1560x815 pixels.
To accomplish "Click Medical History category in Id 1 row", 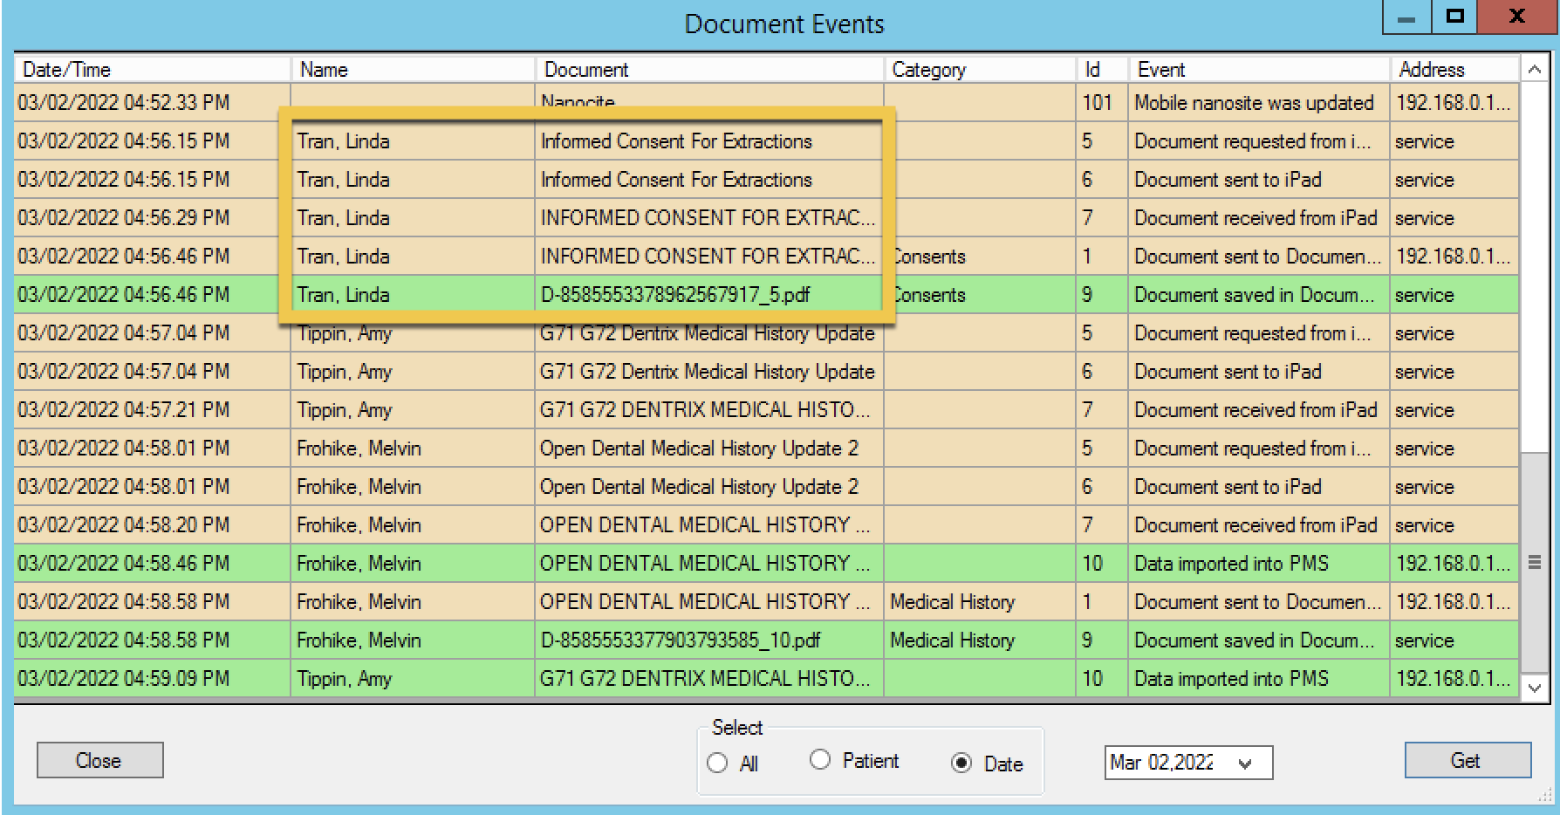I will (x=952, y=602).
